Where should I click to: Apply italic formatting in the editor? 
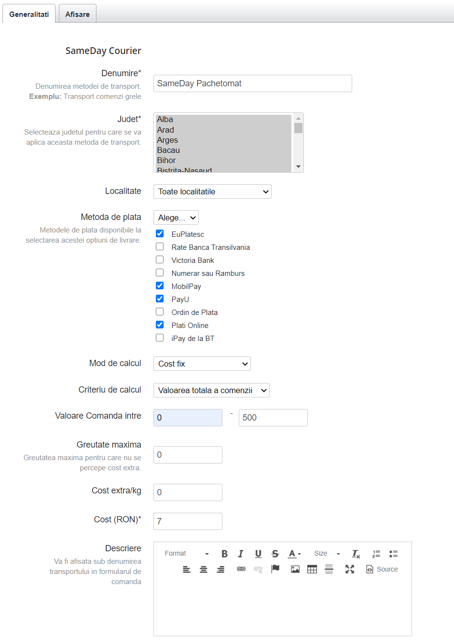(x=241, y=554)
